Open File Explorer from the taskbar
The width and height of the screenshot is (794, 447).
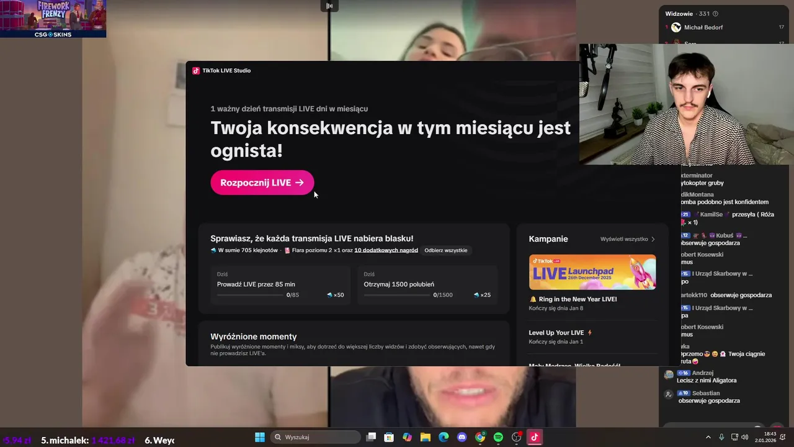pos(426,437)
